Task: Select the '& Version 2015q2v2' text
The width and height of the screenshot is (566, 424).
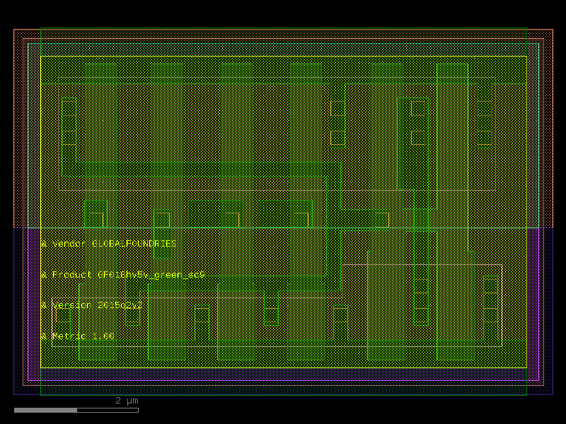Action: [x=92, y=305]
